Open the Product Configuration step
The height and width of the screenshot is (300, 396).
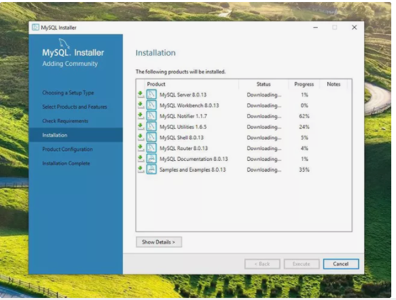pyautogui.click(x=67, y=149)
